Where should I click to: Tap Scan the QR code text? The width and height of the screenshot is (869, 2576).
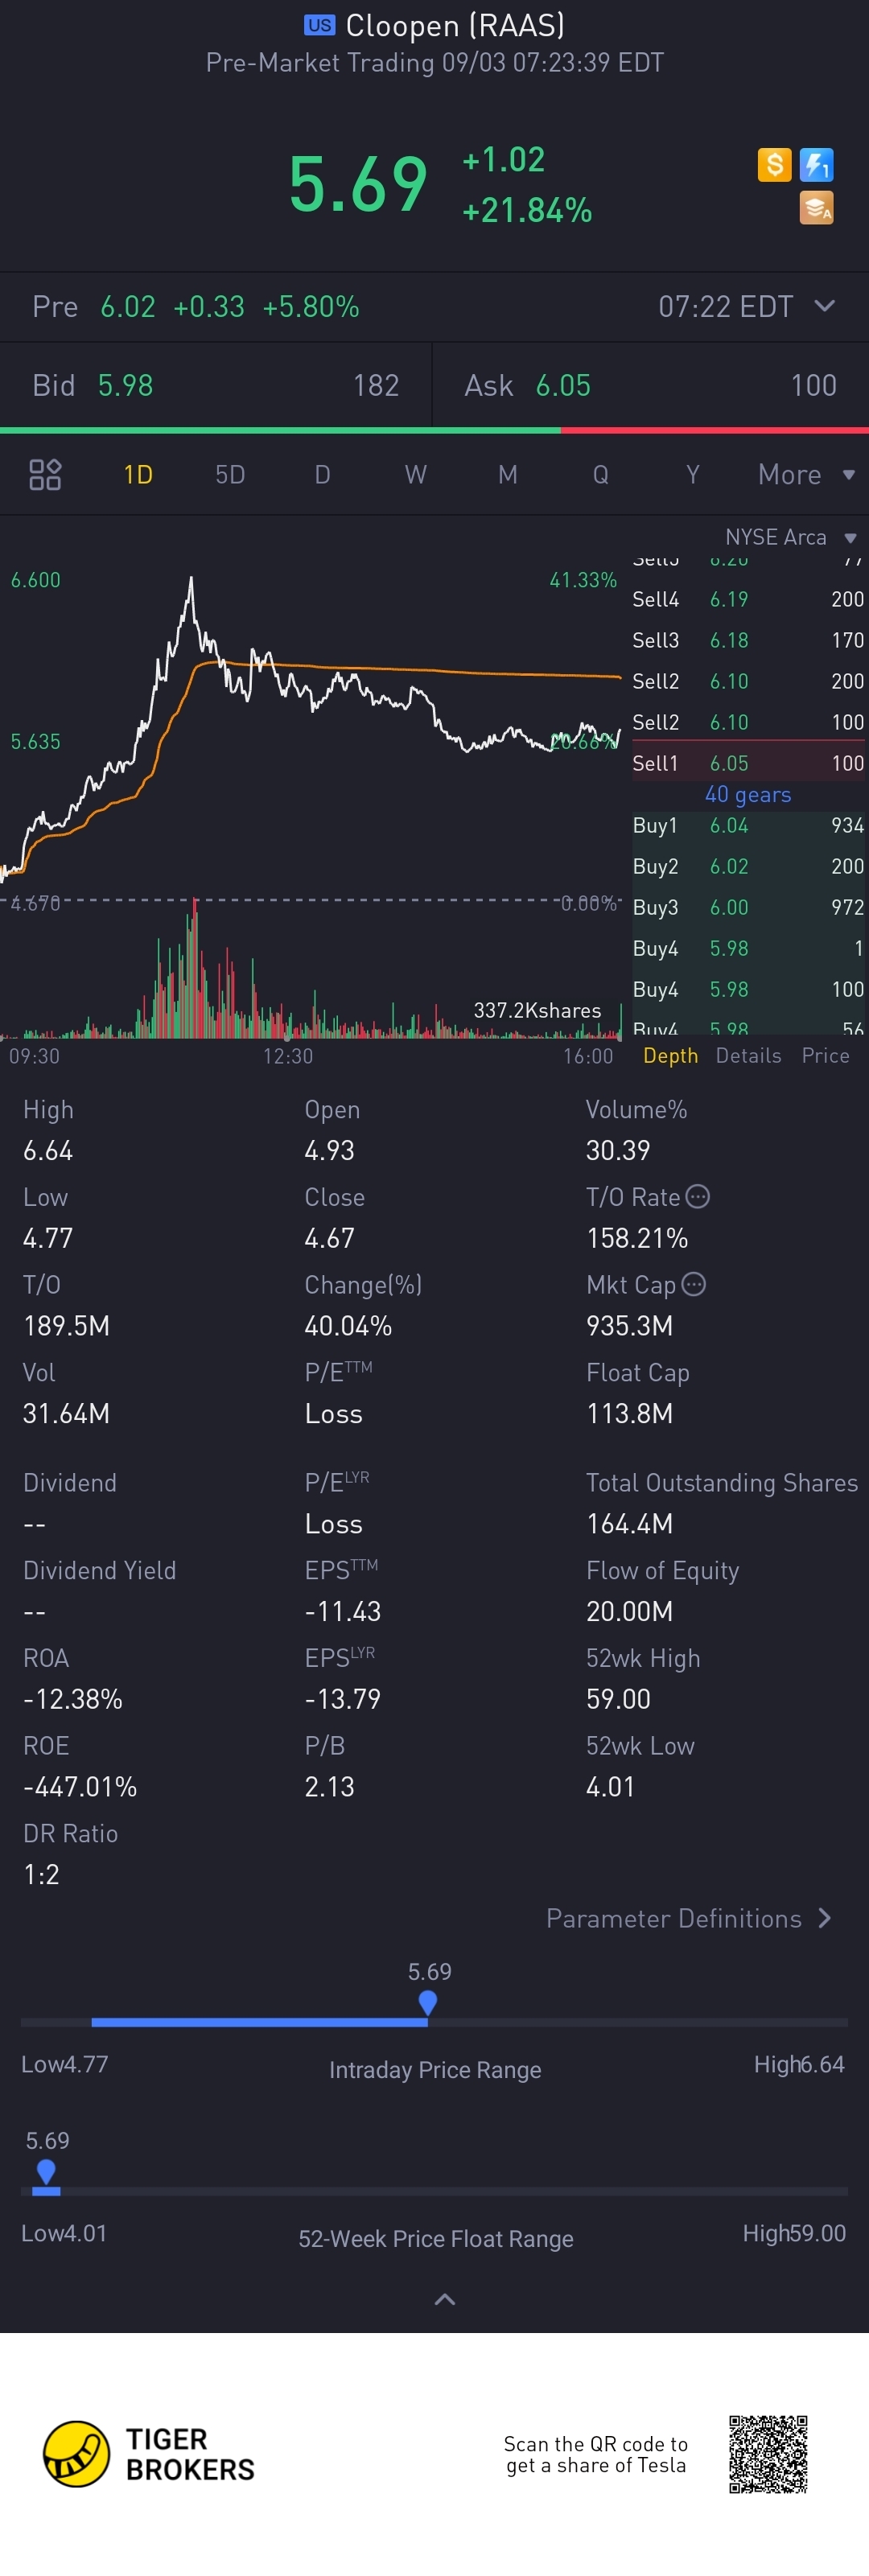(x=596, y=2454)
